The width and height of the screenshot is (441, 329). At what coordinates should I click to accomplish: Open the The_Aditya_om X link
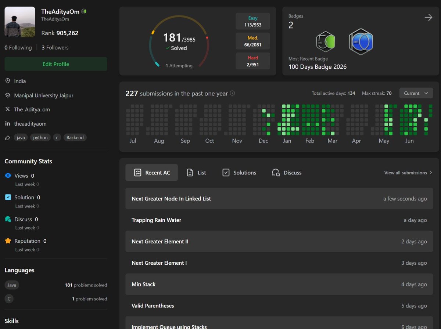tap(32, 109)
